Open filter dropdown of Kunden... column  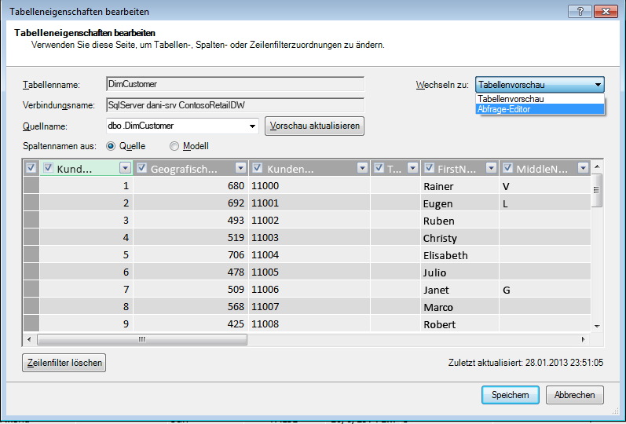[x=363, y=168]
